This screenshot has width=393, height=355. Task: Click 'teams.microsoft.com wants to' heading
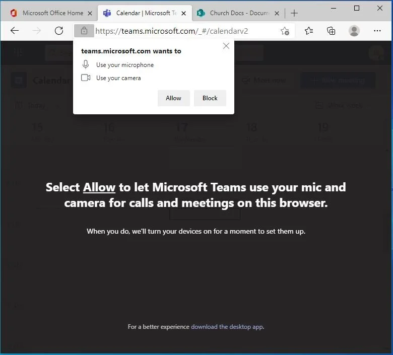coord(131,51)
